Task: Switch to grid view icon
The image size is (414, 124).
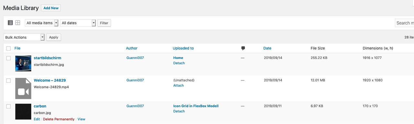Action: (x=18, y=23)
